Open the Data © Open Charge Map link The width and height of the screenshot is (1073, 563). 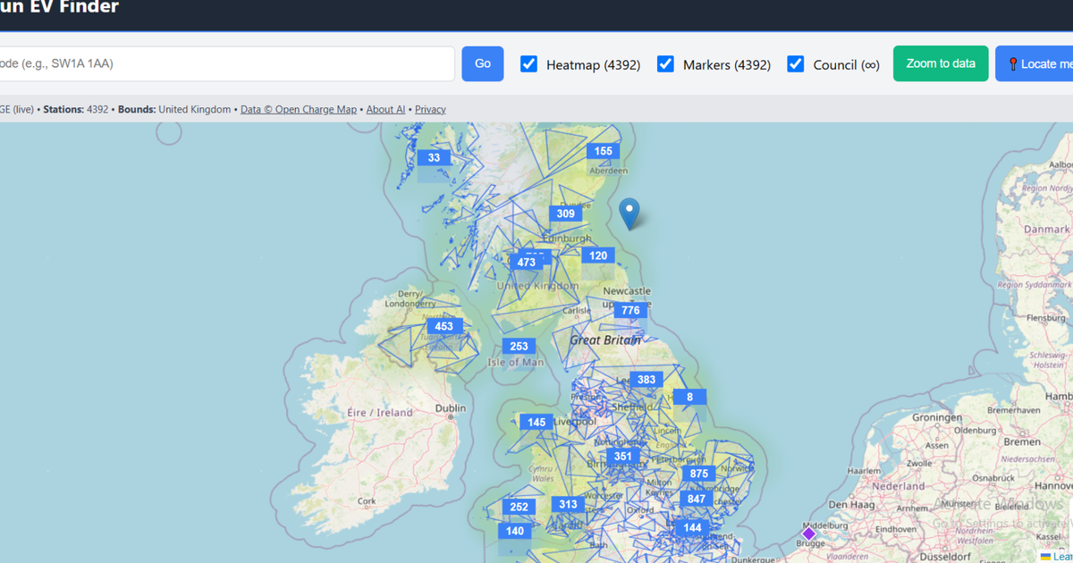pyautogui.click(x=298, y=109)
